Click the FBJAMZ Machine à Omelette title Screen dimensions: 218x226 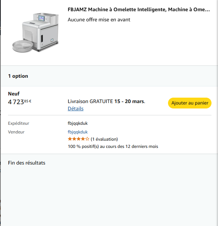[x=139, y=9]
